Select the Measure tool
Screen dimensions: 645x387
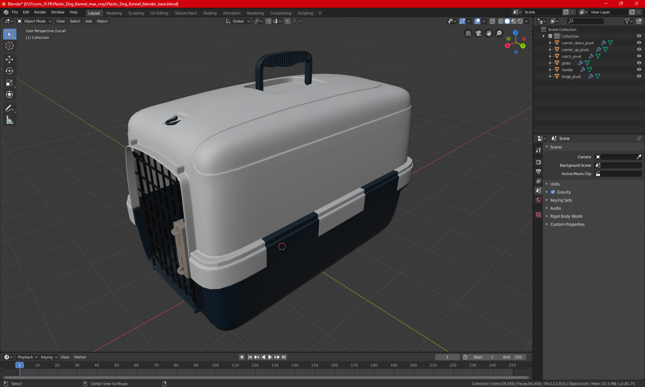(x=9, y=120)
